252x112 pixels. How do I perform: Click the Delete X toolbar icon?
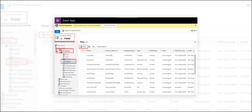(x=89, y=47)
